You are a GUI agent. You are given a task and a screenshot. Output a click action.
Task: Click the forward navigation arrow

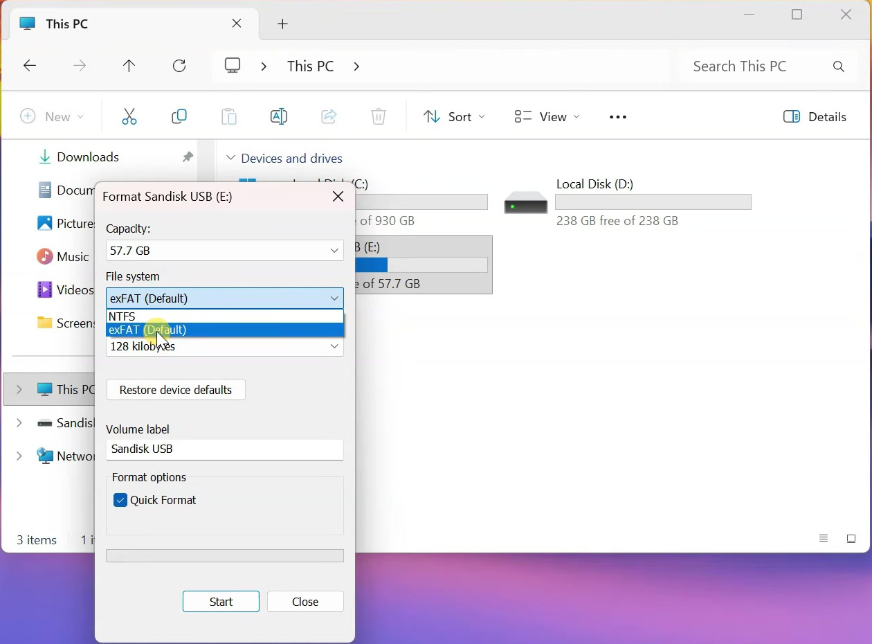pos(80,66)
